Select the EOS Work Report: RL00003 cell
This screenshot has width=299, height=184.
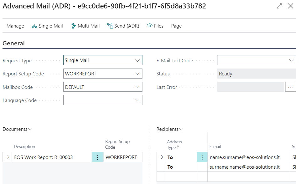(x=52, y=157)
